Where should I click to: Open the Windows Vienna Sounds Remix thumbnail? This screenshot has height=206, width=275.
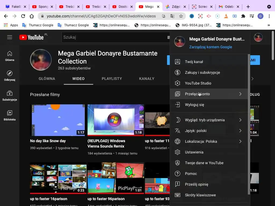point(116,120)
